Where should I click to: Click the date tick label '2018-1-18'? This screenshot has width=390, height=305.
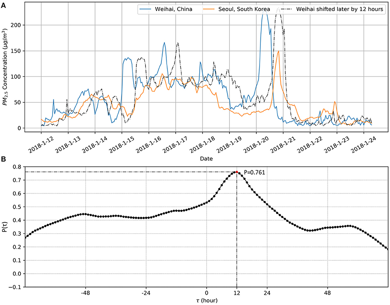[x=202, y=145]
